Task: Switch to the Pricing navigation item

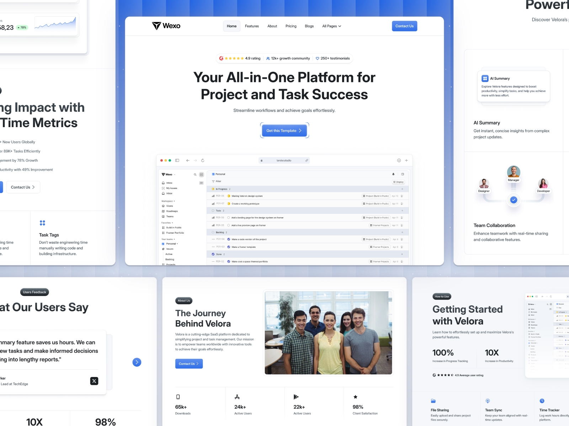Action: [291, 26]
